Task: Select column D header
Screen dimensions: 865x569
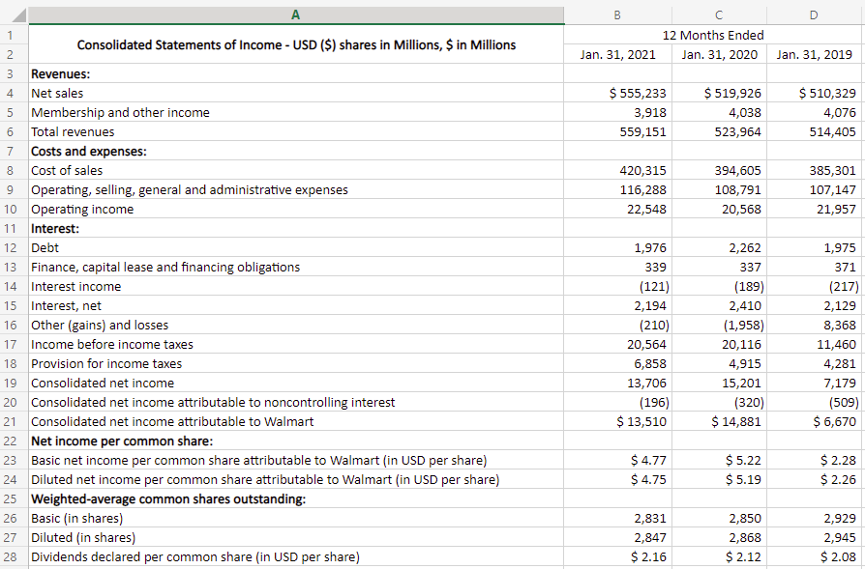Action: click(816, 15)
